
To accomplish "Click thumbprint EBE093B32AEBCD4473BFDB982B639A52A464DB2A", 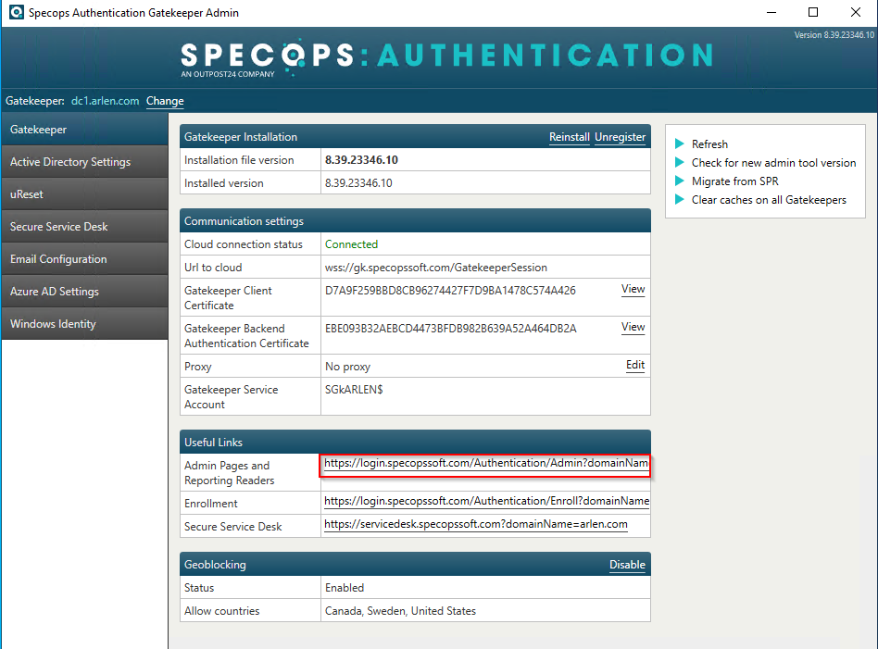I will click(x=451, y=329).
